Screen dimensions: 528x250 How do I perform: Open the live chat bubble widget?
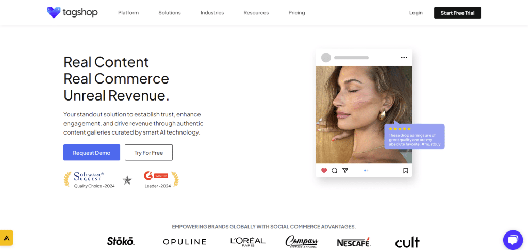513,240
